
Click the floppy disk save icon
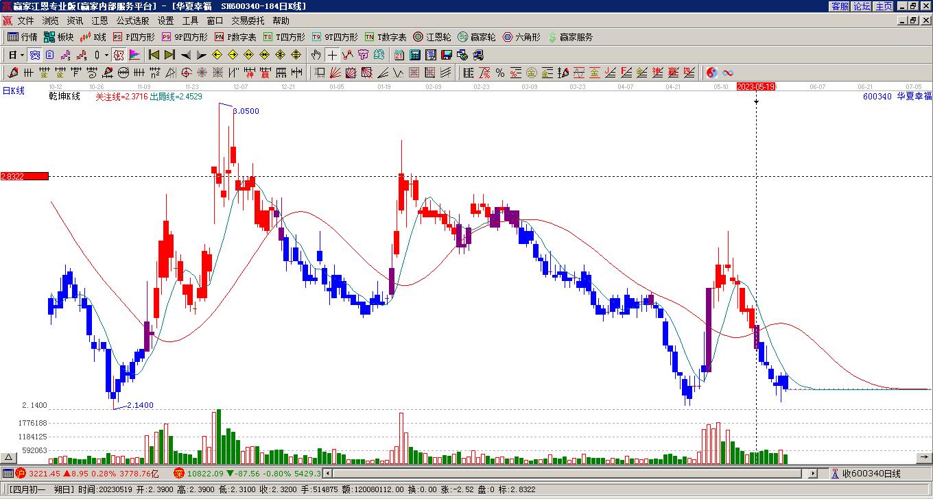coord(447,55)
